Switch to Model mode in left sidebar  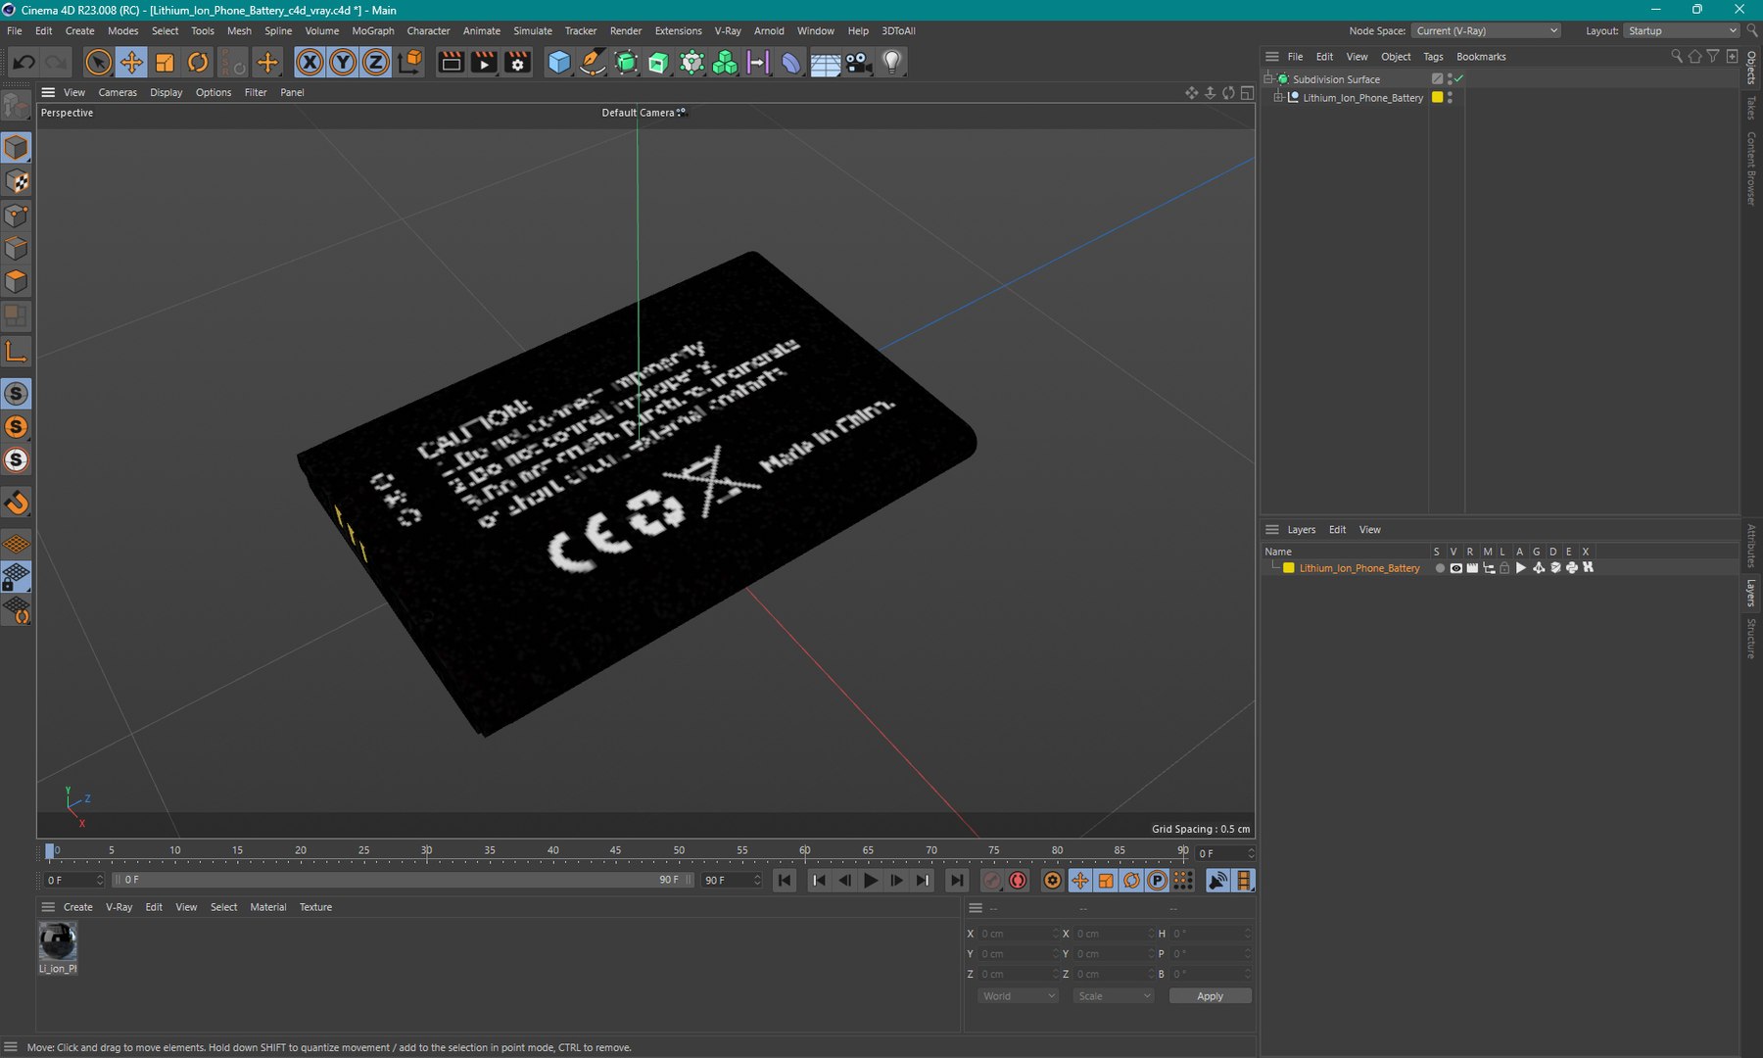click(x=17, y=148)
